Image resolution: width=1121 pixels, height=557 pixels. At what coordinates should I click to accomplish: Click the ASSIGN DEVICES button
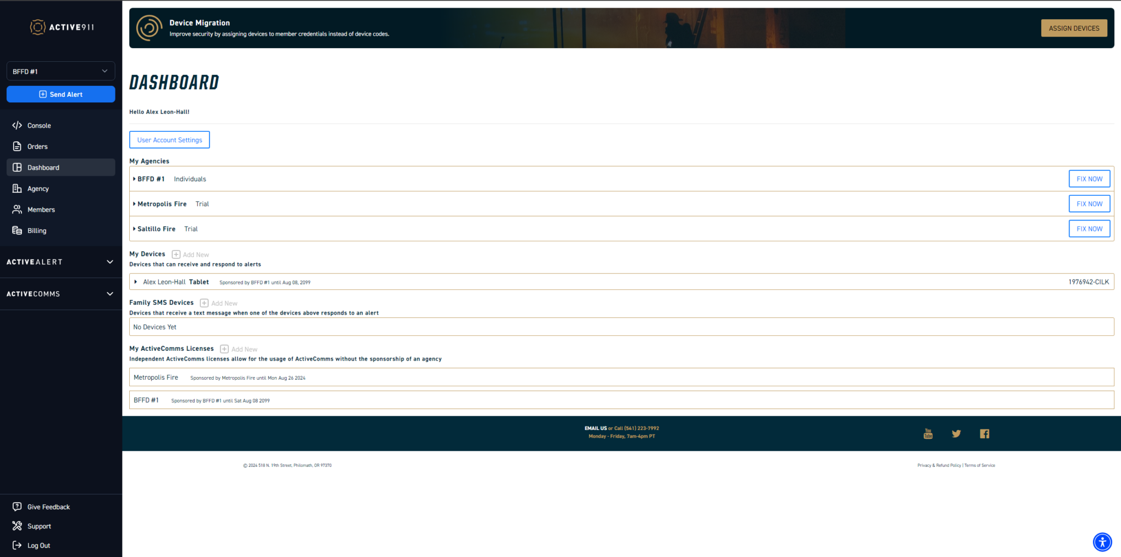[1073, 27]
